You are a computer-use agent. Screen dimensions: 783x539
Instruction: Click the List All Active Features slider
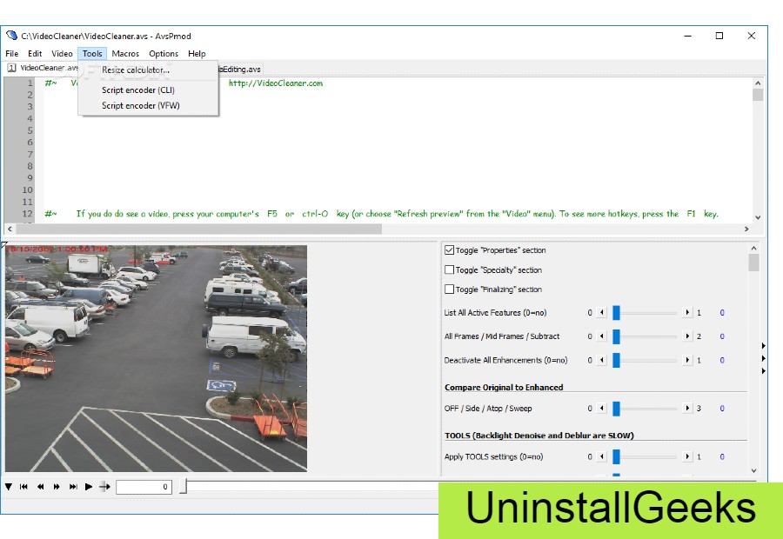point(644,312)
